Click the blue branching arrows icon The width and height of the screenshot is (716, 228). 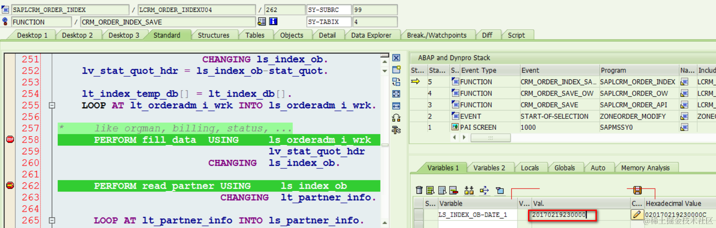click(484, 190)
